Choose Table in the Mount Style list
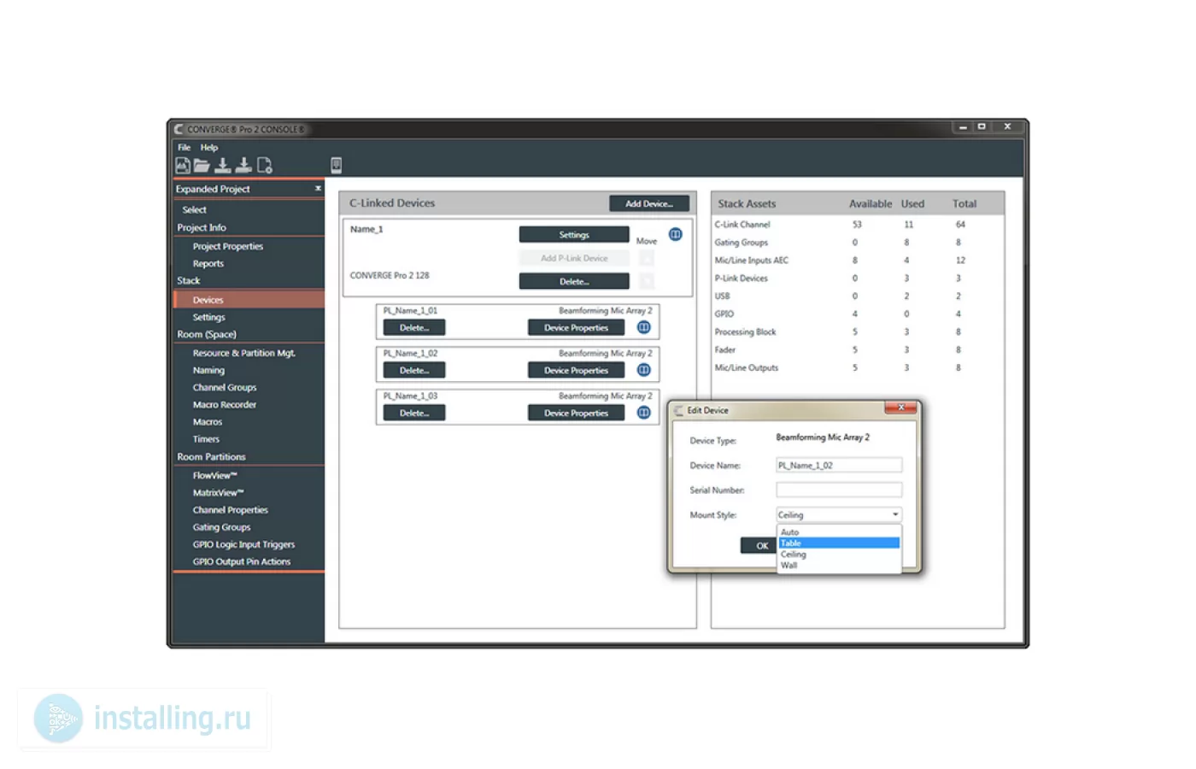Viewport: 1196px width, 769px height. [x=839, y=543]
